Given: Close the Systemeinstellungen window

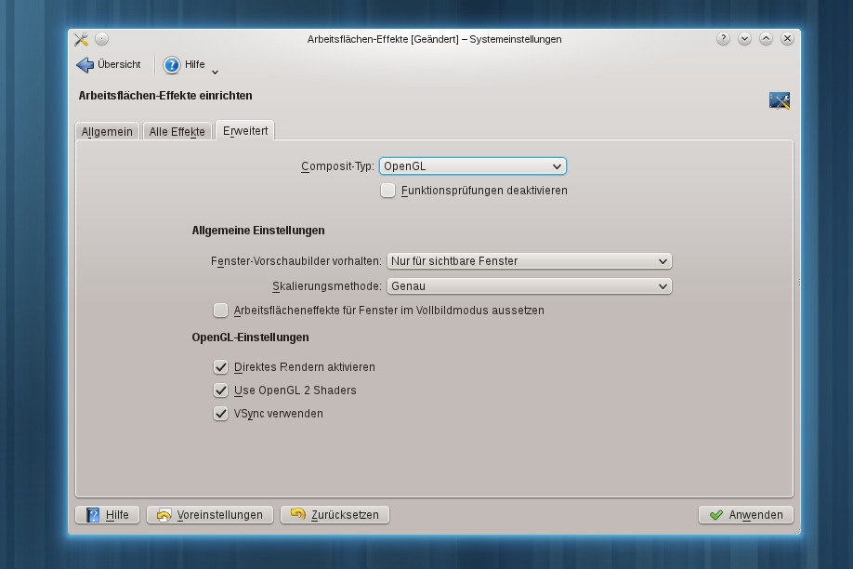Looking at the screenshot, I should coord(787,39).
